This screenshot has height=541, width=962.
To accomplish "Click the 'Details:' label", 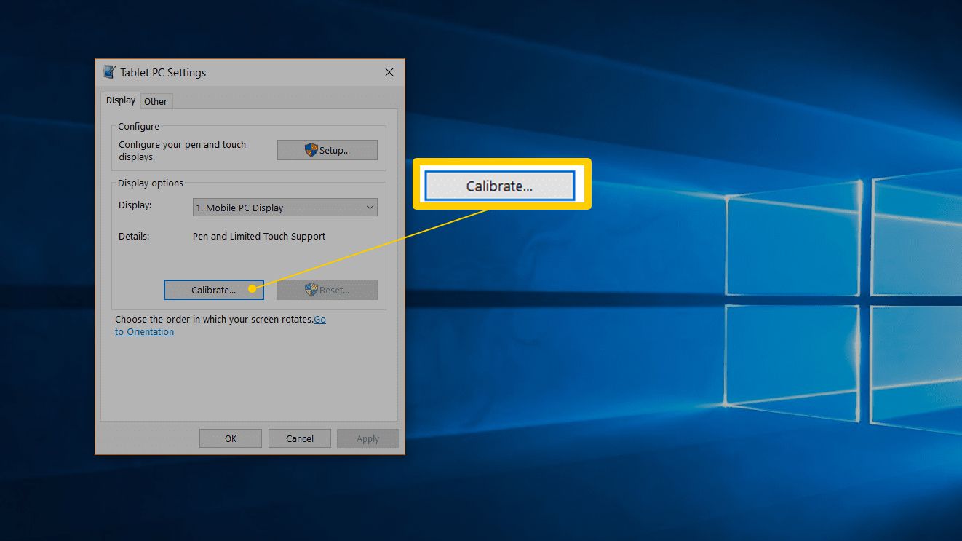I will tap(134, 236).
